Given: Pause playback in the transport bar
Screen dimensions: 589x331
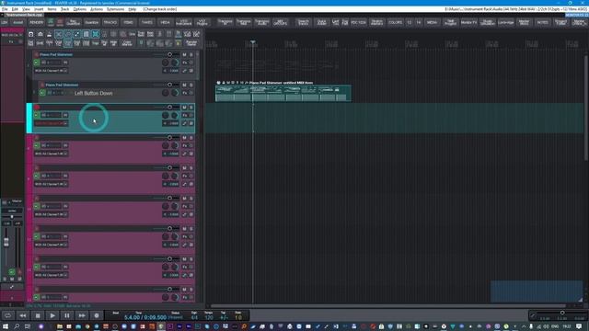Looking at the screenshot, I should (67, 315).
